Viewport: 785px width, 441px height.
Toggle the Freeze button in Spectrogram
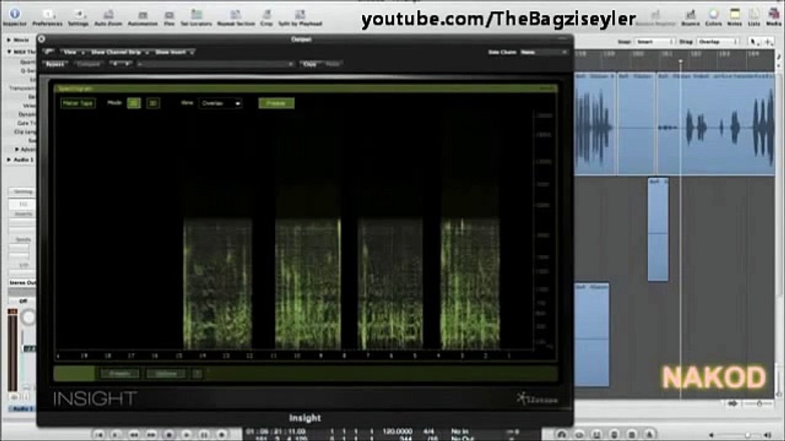pos(276,103)
